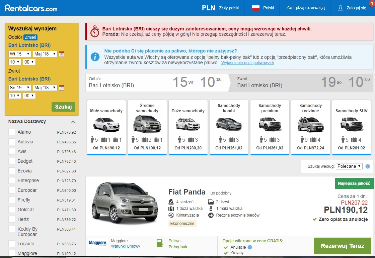The image size is (375, 258).
Task: Select the Samochody rodzinne category
Action: coord(311,127)
